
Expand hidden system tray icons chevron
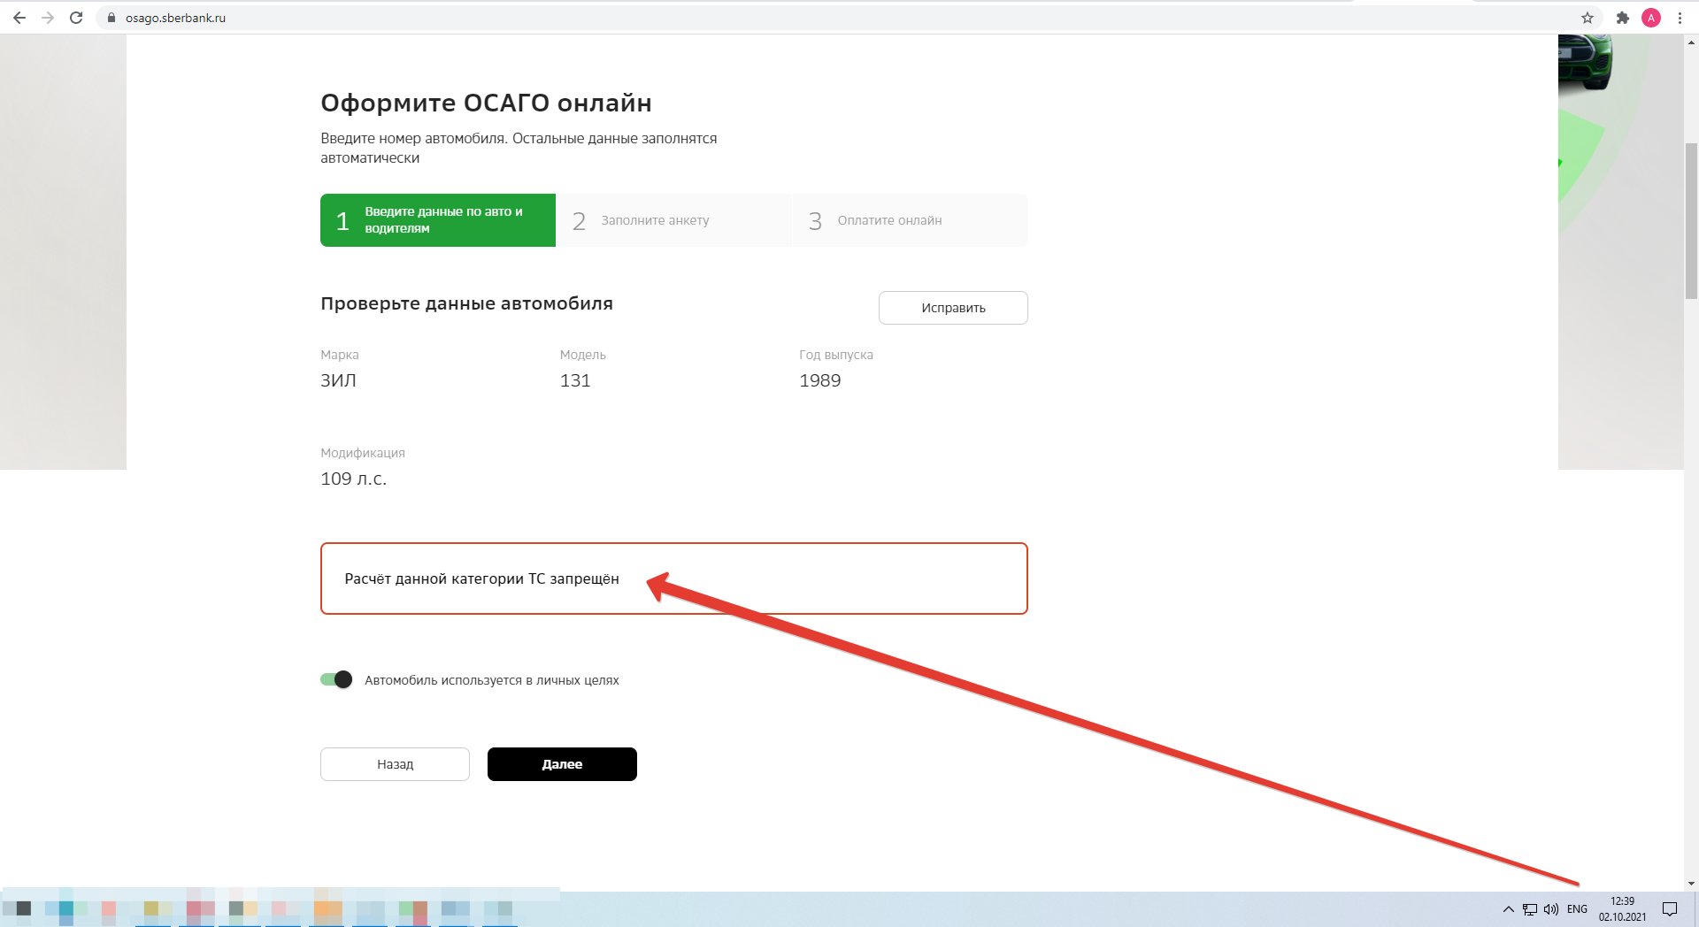[1508, 908]
